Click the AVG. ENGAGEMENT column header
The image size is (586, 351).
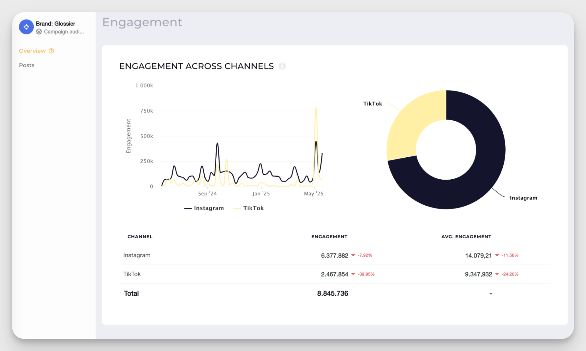[x=466, y=237]
